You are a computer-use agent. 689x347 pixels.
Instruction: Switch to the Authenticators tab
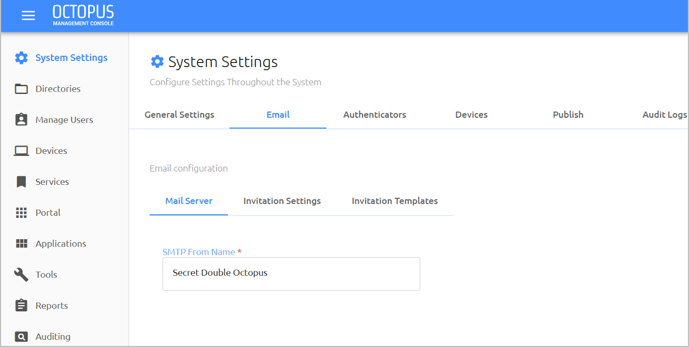[375, 115]
